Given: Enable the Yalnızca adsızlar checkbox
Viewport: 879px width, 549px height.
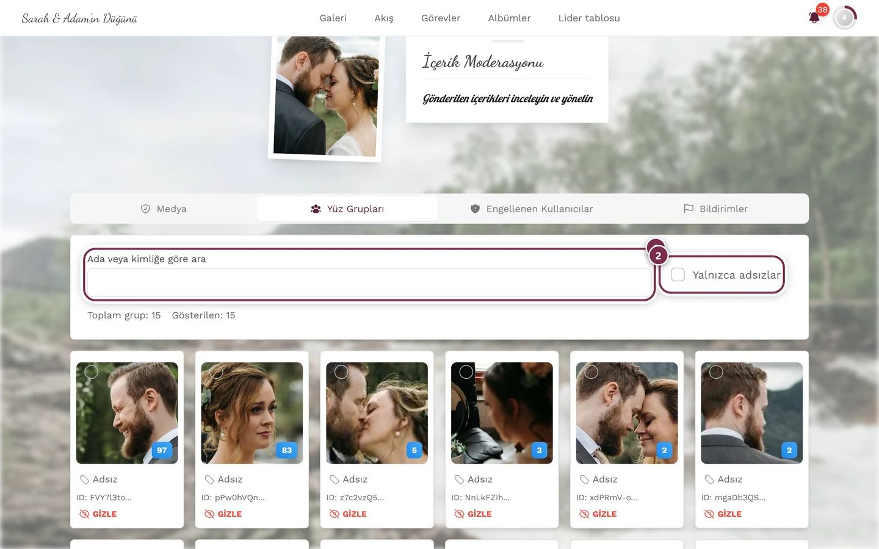Looking at the screenshot, I should (x=678, y=274).
